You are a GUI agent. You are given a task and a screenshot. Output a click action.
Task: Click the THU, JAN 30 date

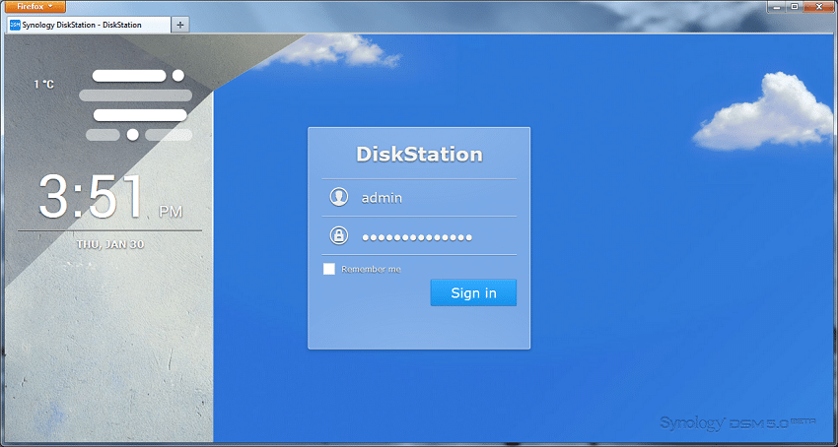tap(110, 244)
